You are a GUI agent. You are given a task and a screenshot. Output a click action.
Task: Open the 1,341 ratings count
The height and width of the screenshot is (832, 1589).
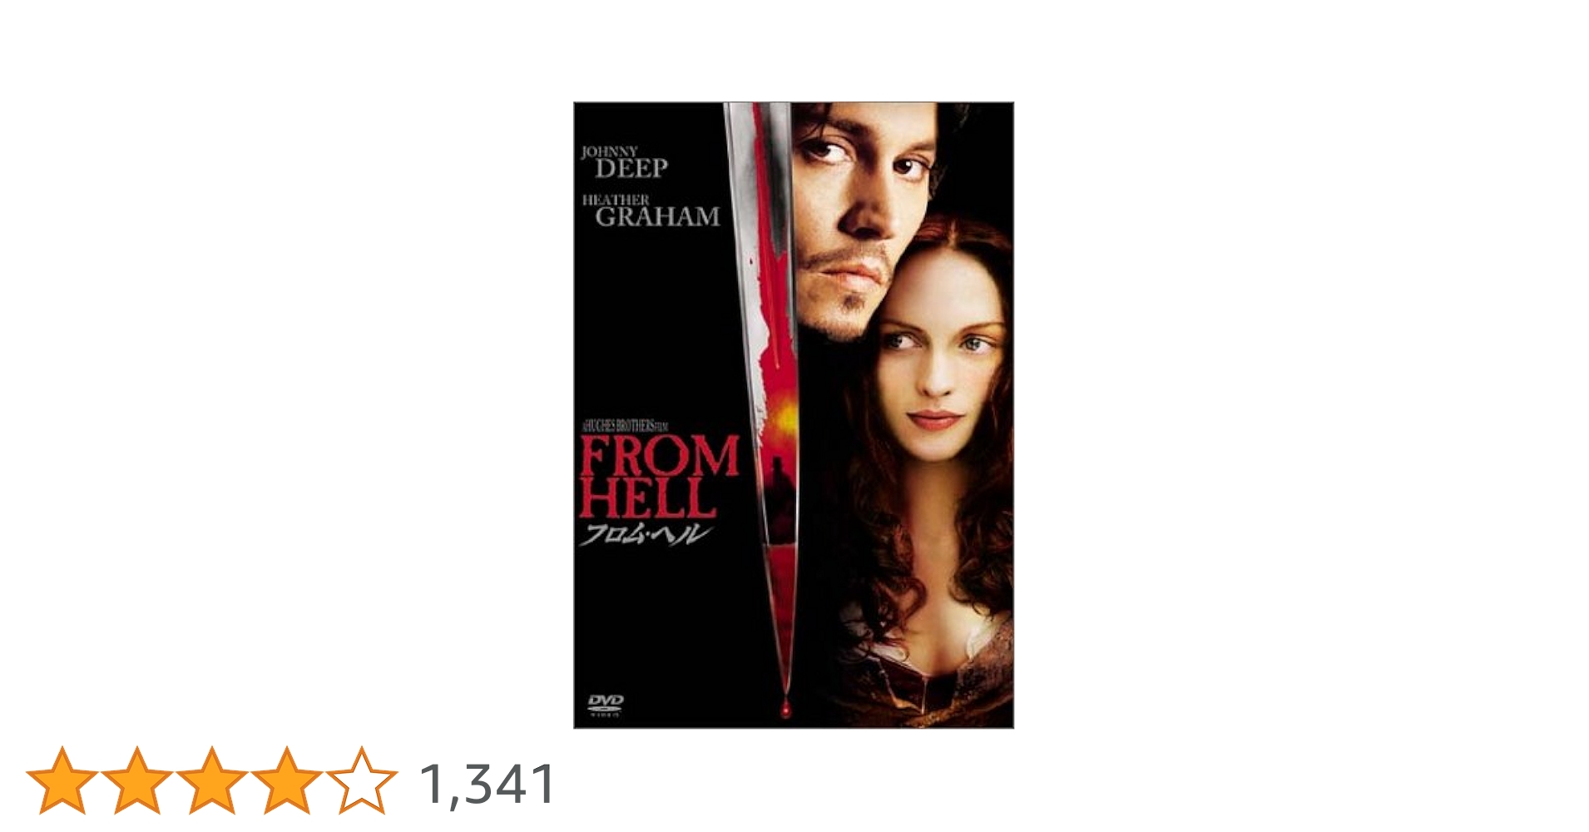click(x=488, y=785)
